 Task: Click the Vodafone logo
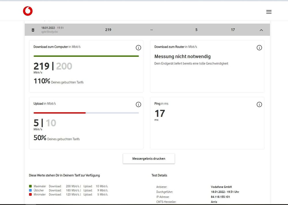(x=28, y=11)
